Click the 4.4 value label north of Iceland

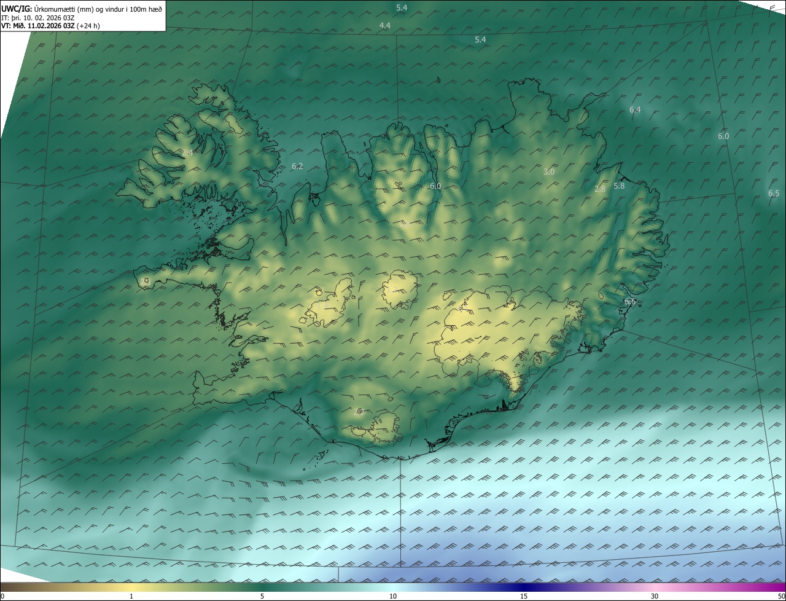(x=385, y=25)
